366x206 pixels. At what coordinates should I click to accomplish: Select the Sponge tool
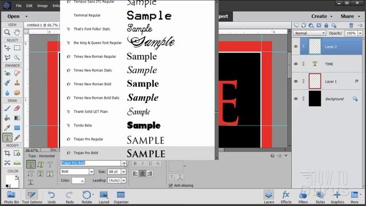17,93
